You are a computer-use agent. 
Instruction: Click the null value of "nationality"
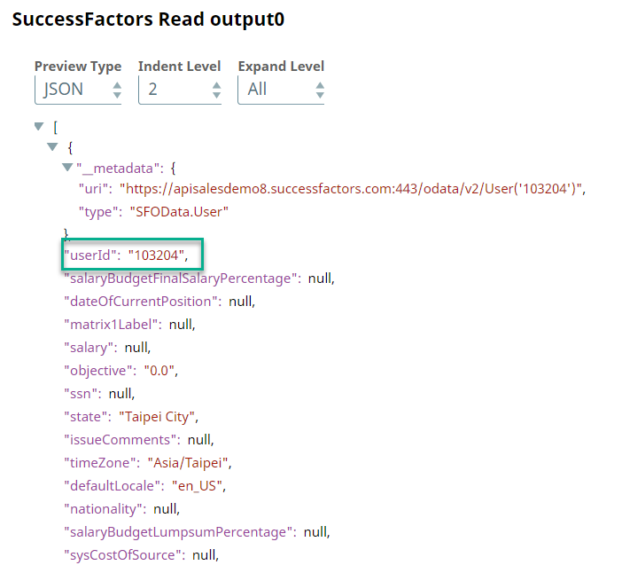(x=165, y=508)
